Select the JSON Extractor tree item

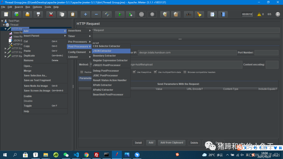pos(16,41)
